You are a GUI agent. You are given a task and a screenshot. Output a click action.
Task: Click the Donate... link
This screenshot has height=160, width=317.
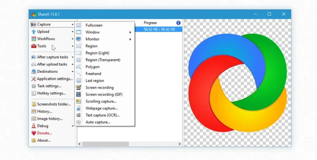44,133
